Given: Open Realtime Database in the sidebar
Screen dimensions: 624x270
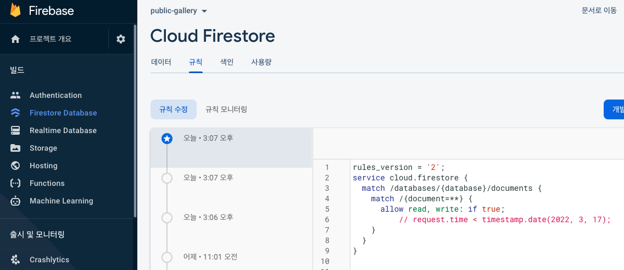Looking at the screenshot, I should [63, 130].
